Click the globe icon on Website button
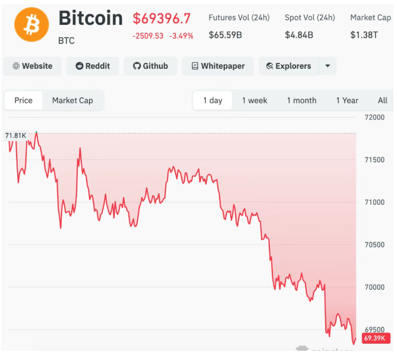This screenshot has width=397, height=352. click(16, 66)
